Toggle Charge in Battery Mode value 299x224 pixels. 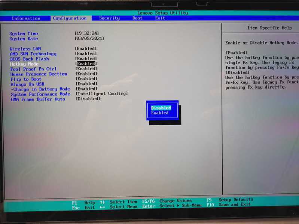coord(86,89)
